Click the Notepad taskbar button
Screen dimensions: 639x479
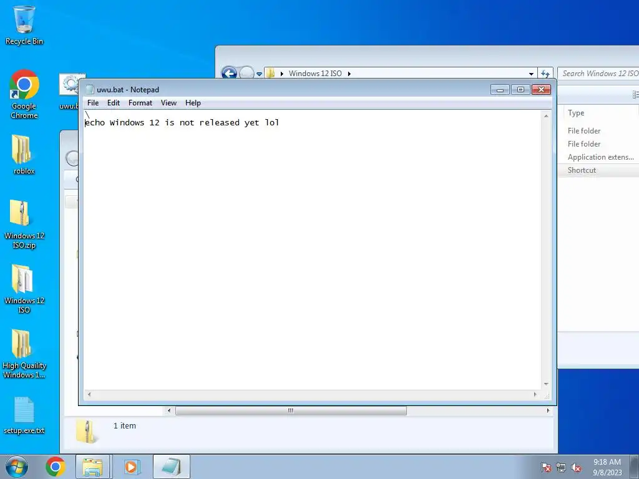click(172, 467)
